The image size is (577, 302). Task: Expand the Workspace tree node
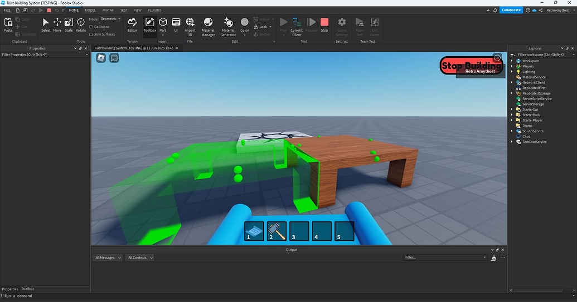click(512, 61)
